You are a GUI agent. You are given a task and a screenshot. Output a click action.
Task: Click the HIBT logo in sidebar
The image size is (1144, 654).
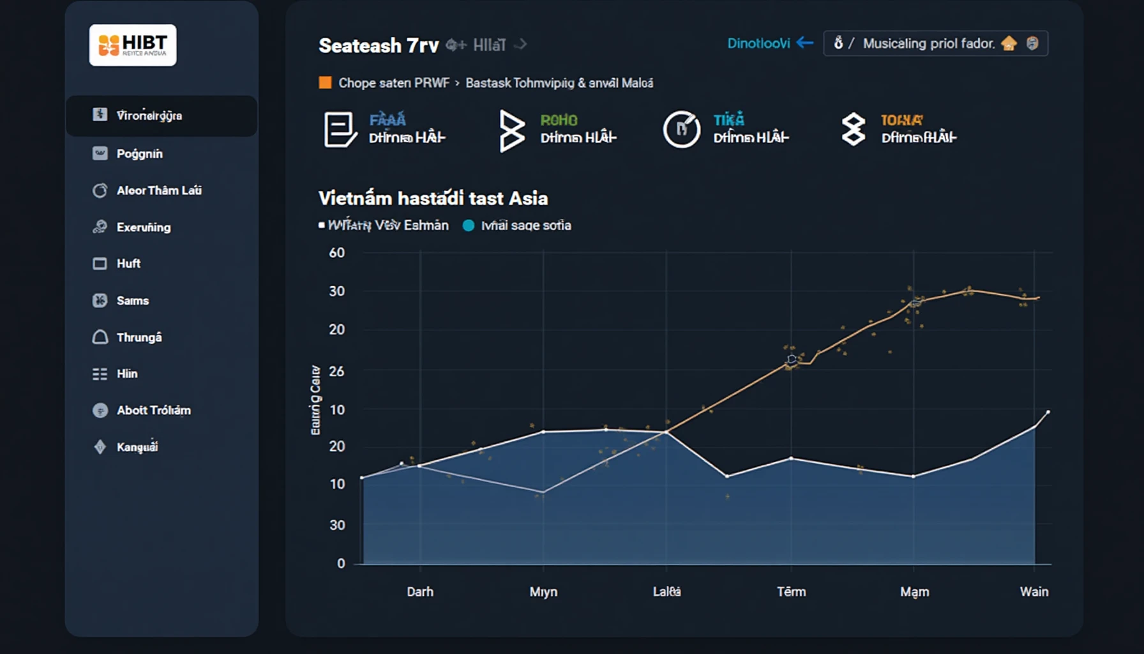[133, 45]
